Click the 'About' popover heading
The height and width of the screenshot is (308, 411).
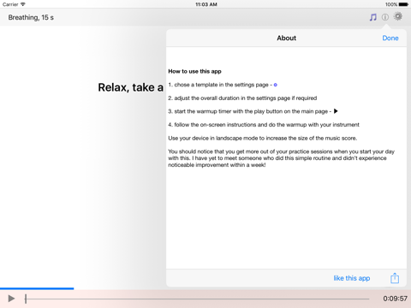pos(286,38)
